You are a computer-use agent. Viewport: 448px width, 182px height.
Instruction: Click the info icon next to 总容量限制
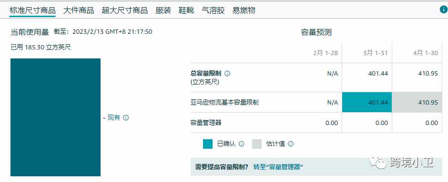click(x=227, y=74)
